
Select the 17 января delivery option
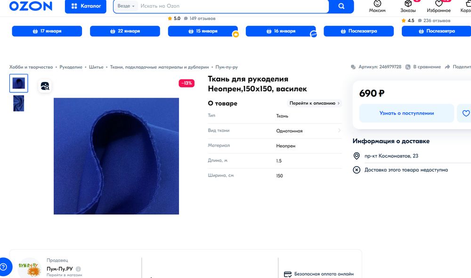pyautogui.click(x=47, y=31)
